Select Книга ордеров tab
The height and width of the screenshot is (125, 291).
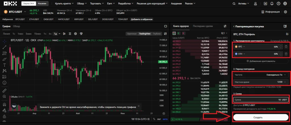pyautogui.click(x=181, y=26)
